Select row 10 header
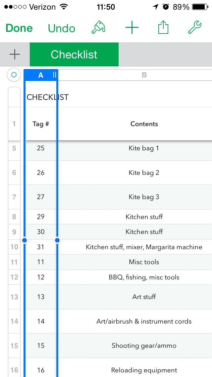This screenshot has height=377, width=212. [14, 247]
